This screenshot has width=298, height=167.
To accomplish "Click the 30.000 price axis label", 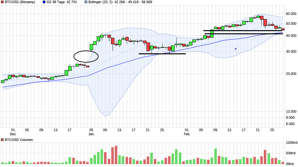I will [291, 51].
